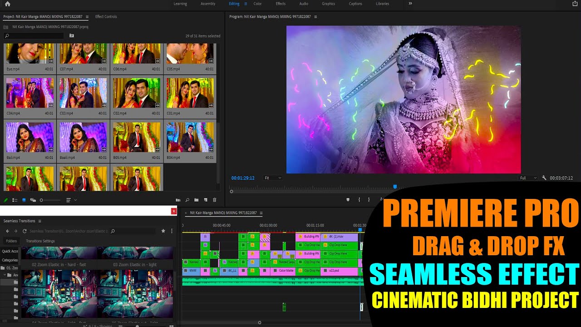Go to the Home screen icon
This screenshot has height=327, width=581.
pyautogui.click(x=7, y=4)
